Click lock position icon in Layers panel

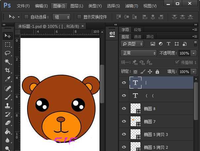[x=150, y=72]
